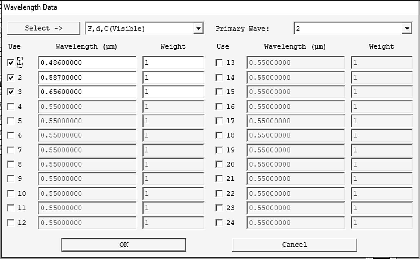Enable wavelength 20 checkbox
This screenshot has height=259, width=420.
point(219,164)
